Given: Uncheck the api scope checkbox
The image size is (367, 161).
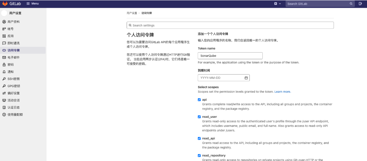Looking at the screenshot, I should pos(199,100).
